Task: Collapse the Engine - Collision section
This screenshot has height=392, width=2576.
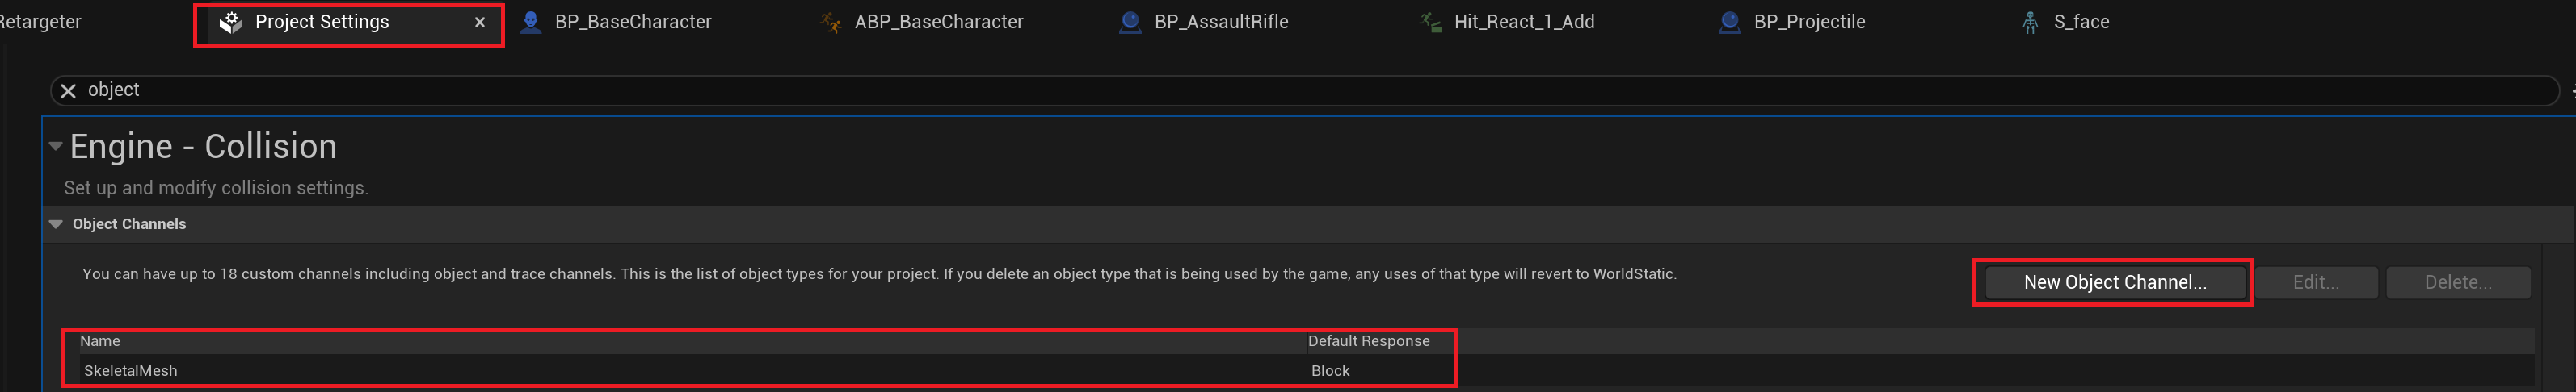Action: click(x=56, y=147)
